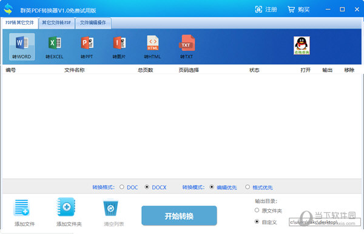
Task: Minimize the PDF converter window
Action: click(x=328, y=10)
